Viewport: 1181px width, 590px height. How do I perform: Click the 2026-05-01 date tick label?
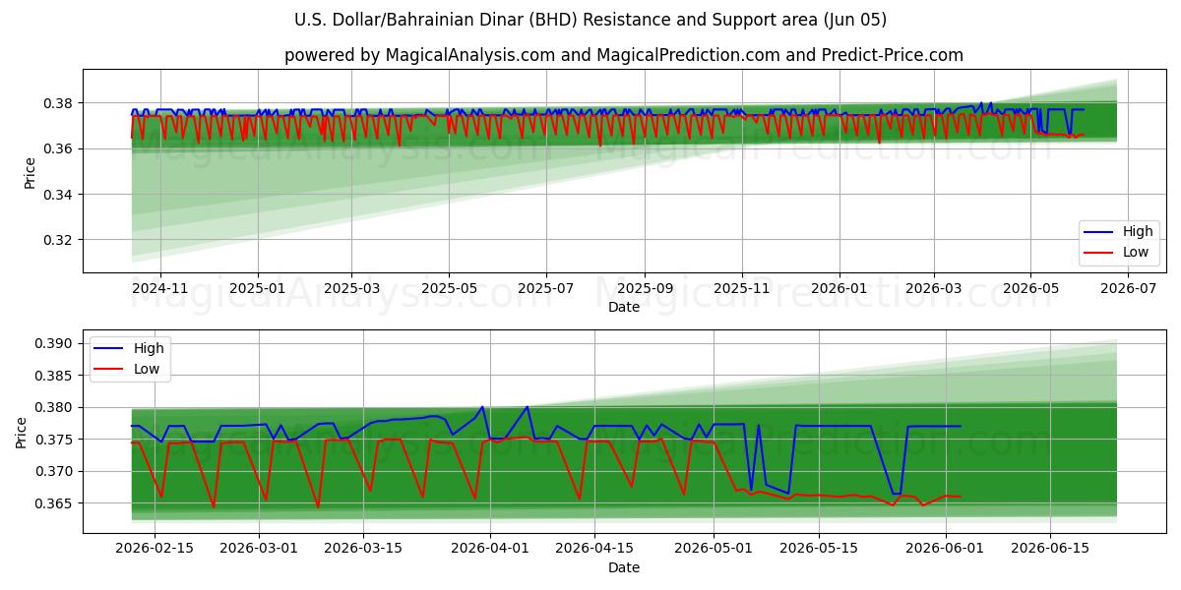(x=715, y=550)
